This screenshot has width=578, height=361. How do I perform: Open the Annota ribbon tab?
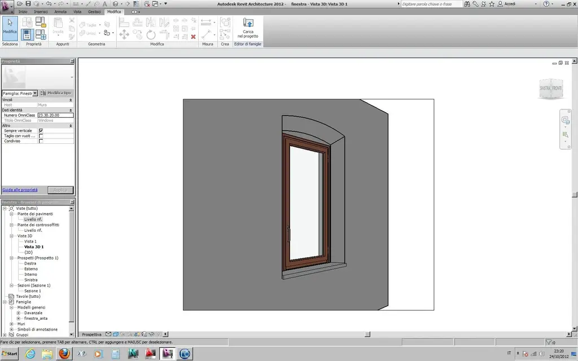tap(60, 12)
